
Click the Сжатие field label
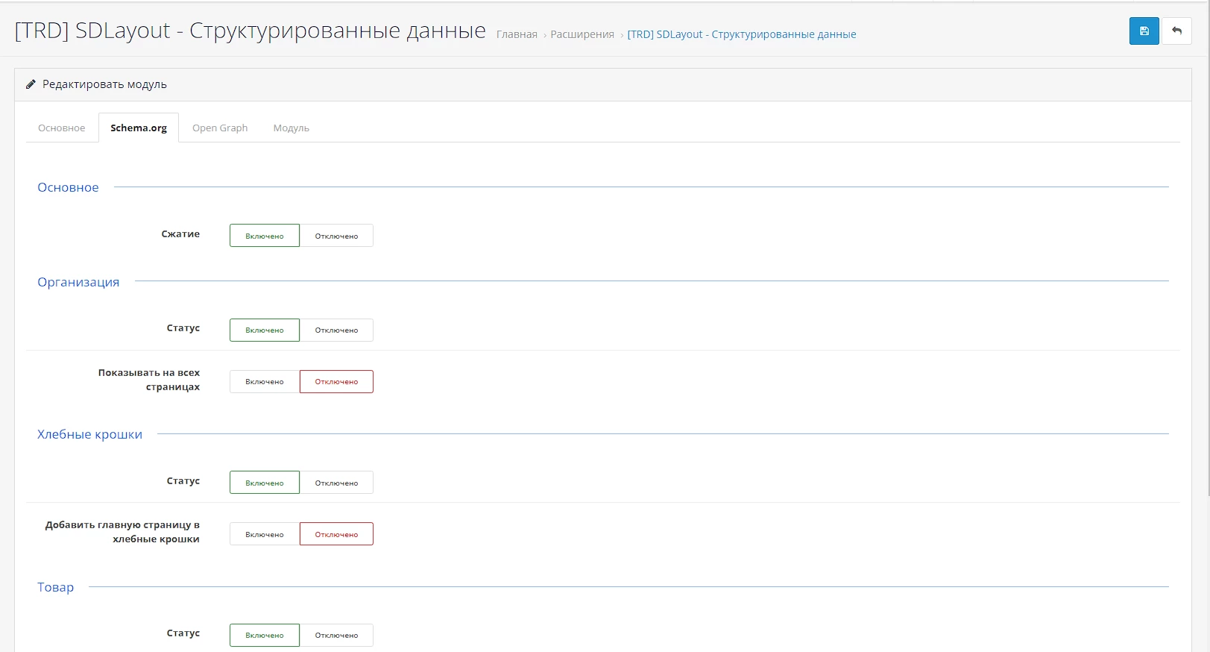[180, 233]
